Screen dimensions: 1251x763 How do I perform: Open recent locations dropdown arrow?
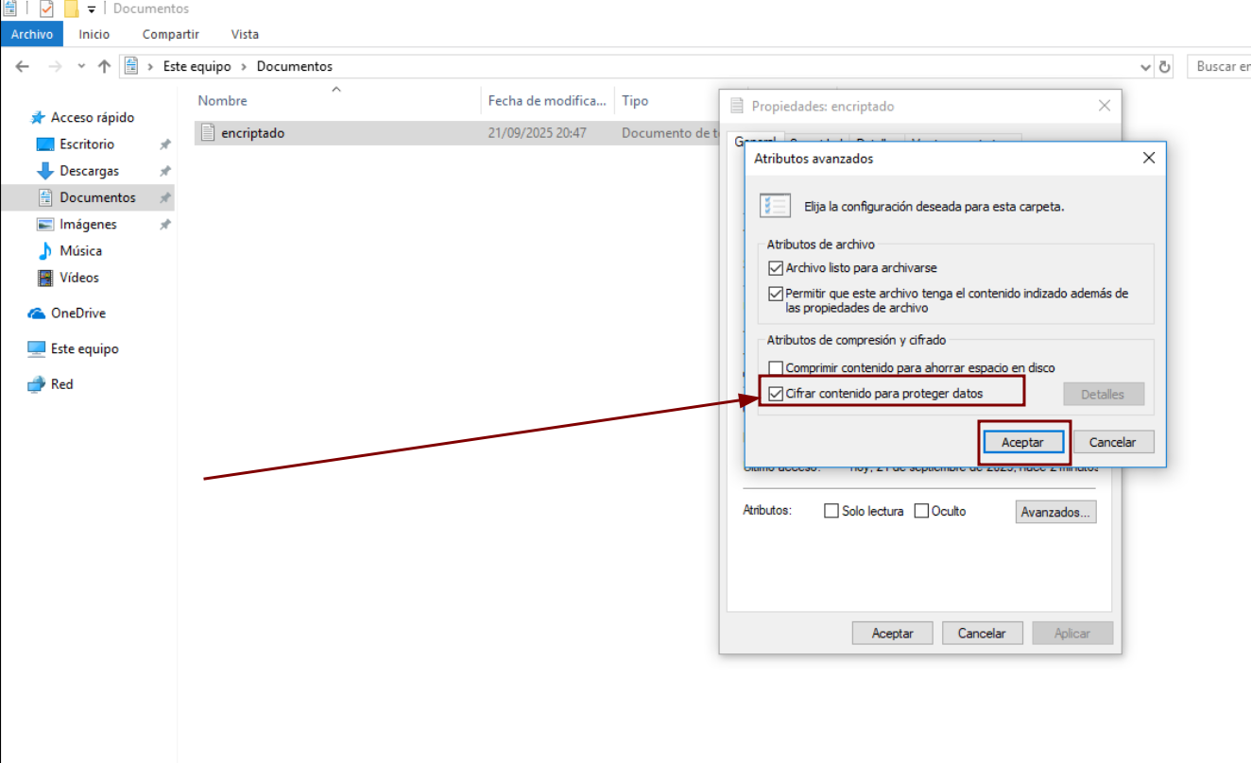(82, 67)
